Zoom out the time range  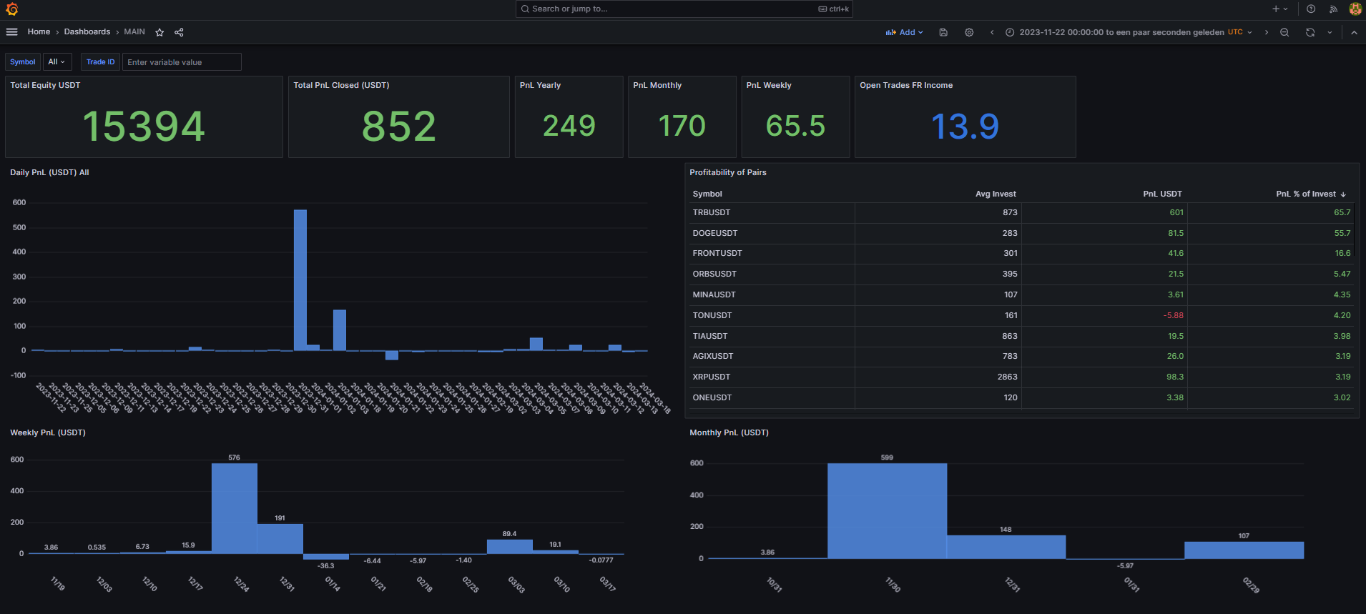click(1284, 32)
